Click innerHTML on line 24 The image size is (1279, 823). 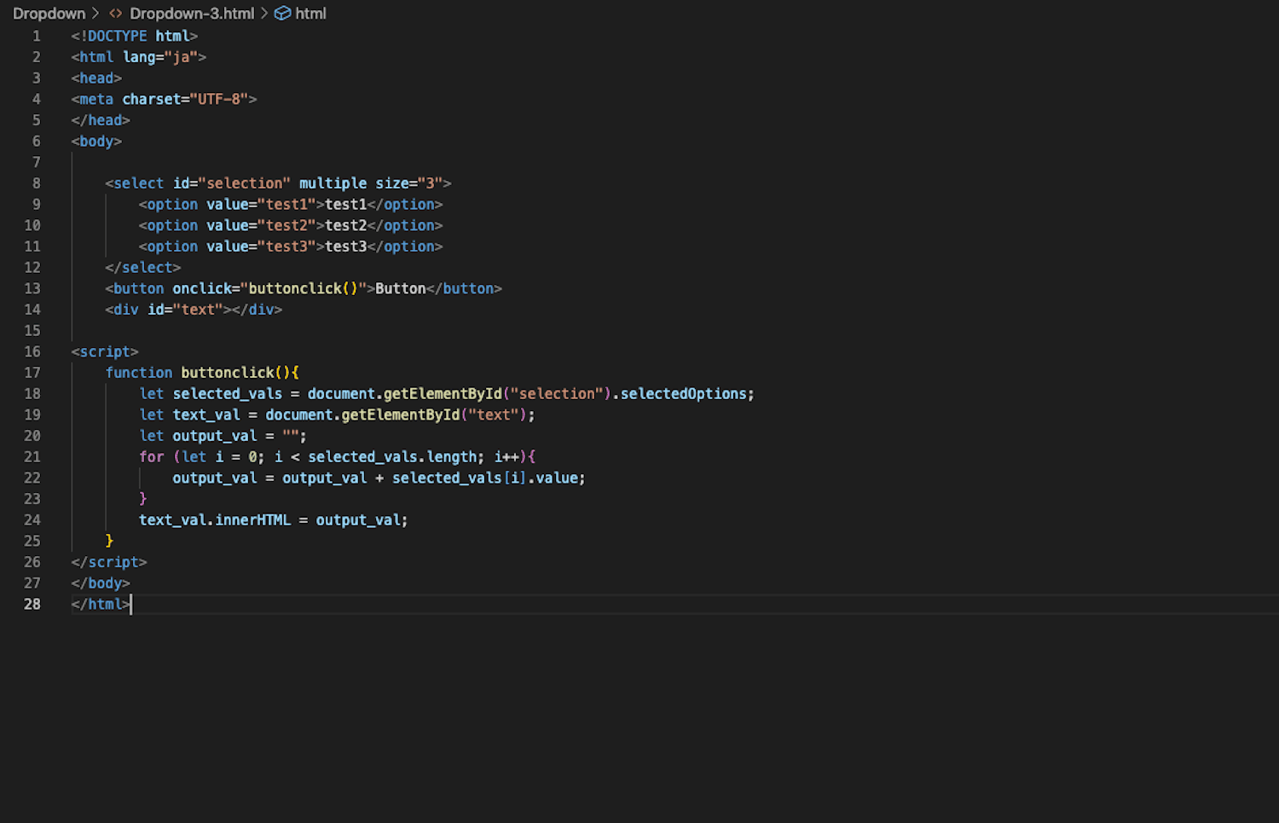click(x=252, y=520)
